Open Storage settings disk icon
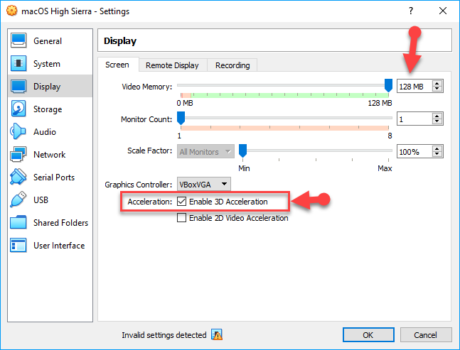This screenshot has width=460, height=350. [19, 109]
